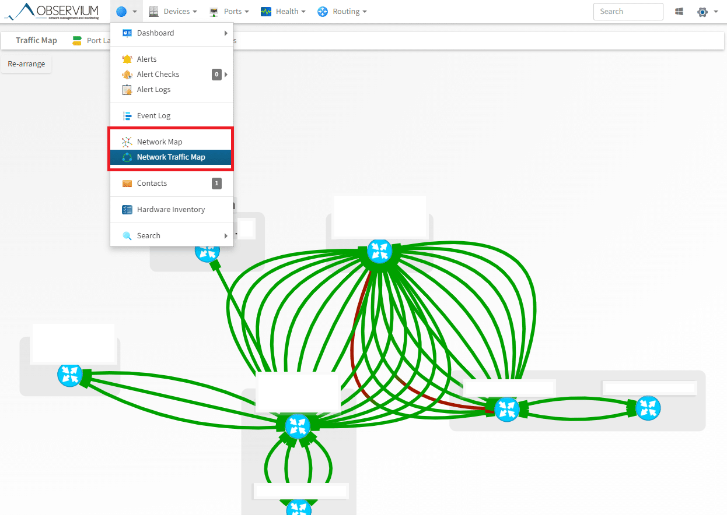Expand the Ports dropdown menu

229,12
